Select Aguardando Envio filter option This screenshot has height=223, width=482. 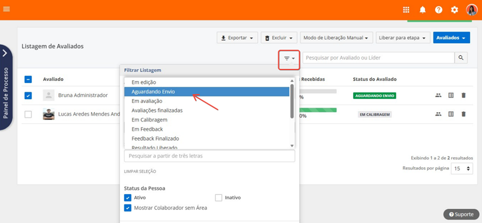[153, 92]
